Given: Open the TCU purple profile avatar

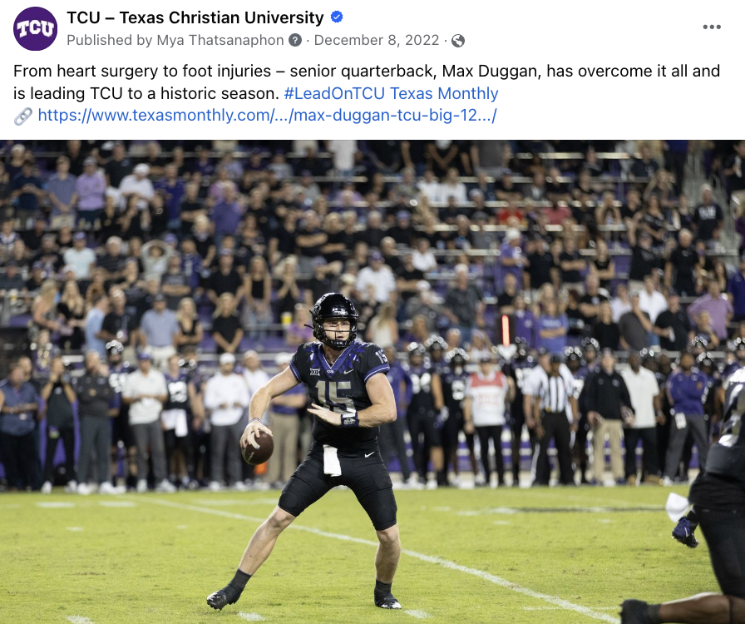Looking at the screenshot, I should 35,28.
